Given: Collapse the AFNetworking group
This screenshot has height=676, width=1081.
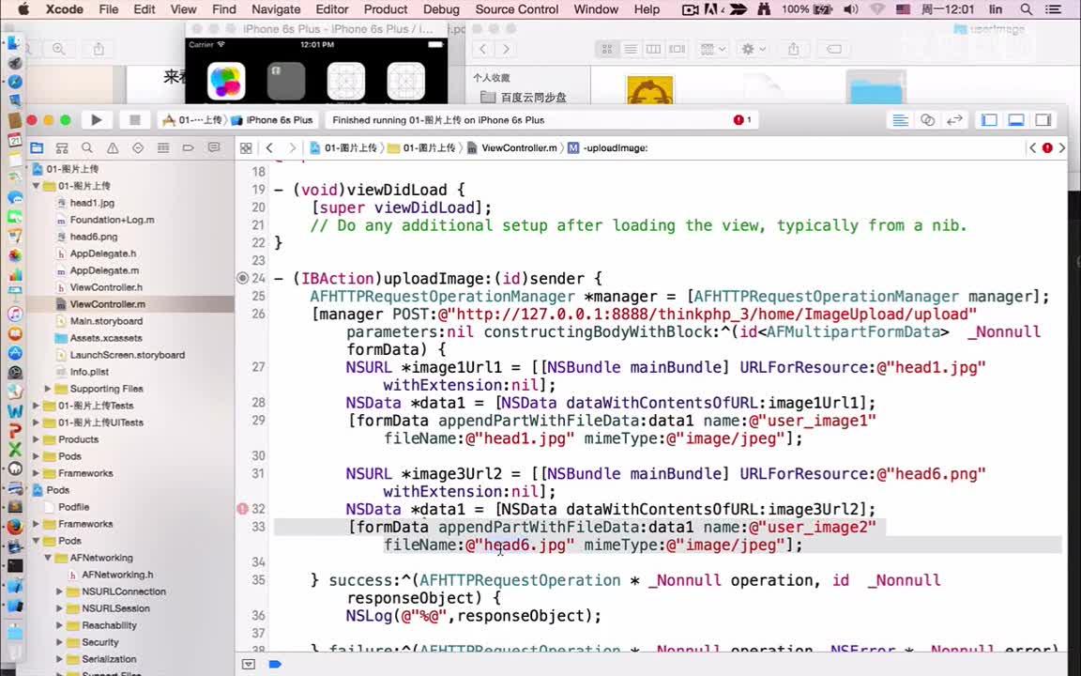Looking at the screenshot, I should 47,557.
